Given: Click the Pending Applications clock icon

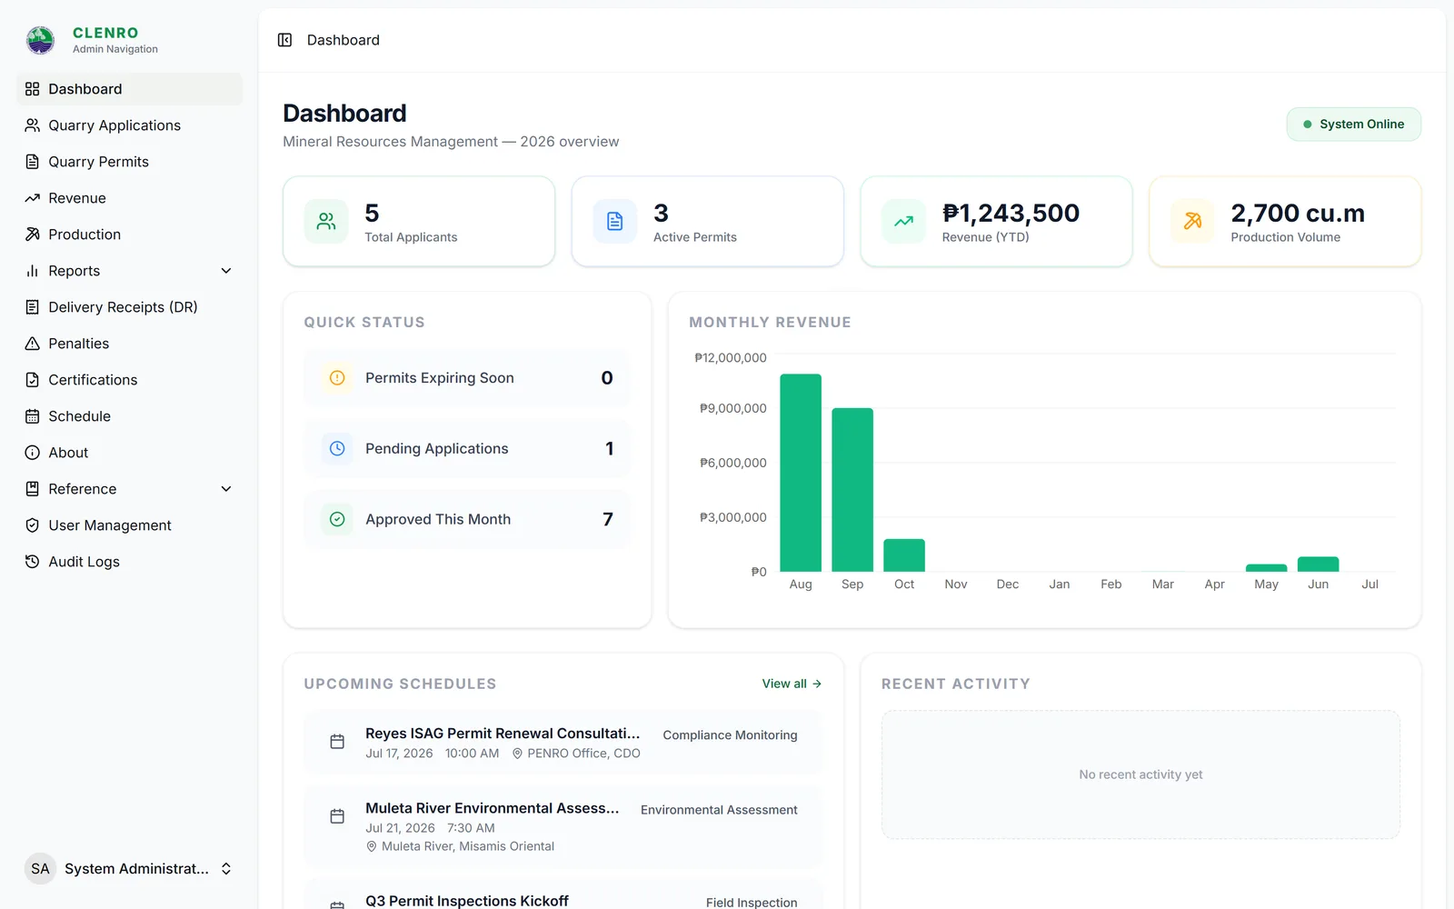Looking at the screenshot, I should pyautogui.click(x=337, y=448).
